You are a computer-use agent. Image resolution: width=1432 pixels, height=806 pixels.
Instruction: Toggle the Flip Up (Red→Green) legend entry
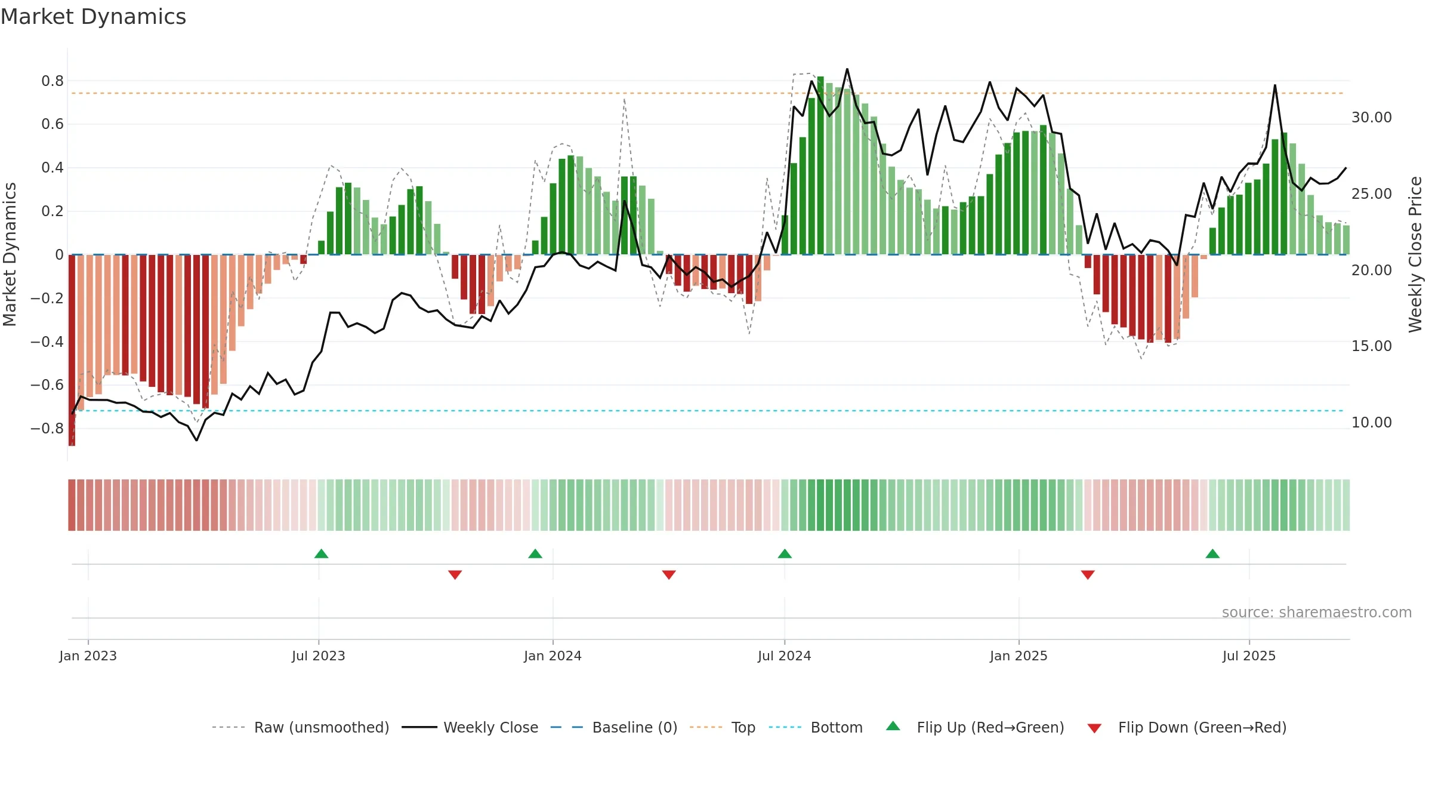pos(975,727)
